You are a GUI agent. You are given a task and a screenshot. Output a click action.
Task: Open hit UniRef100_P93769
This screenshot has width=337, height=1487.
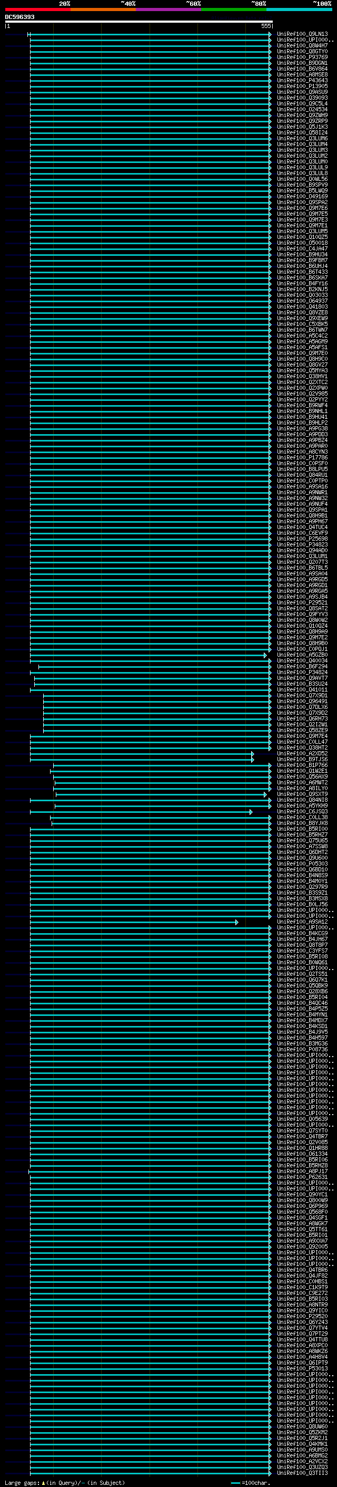[302, 57]
